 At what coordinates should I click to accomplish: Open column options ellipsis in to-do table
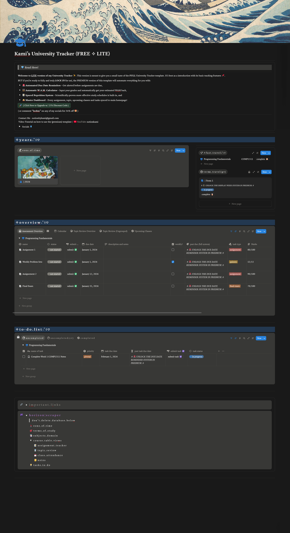click(223, 351)
